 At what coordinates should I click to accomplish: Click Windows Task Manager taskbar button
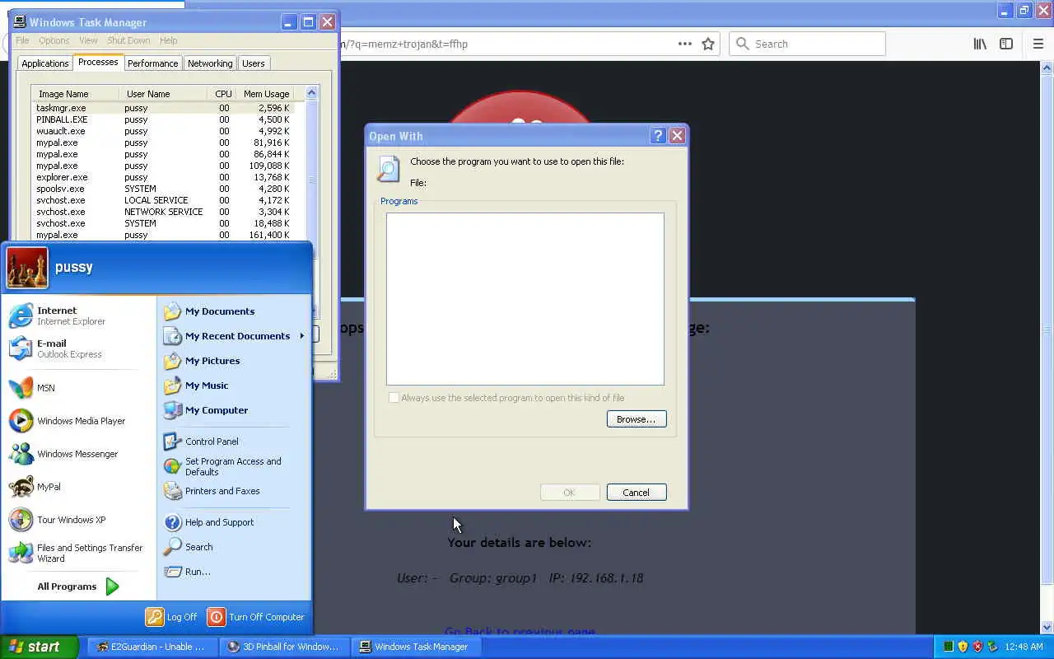416,647
